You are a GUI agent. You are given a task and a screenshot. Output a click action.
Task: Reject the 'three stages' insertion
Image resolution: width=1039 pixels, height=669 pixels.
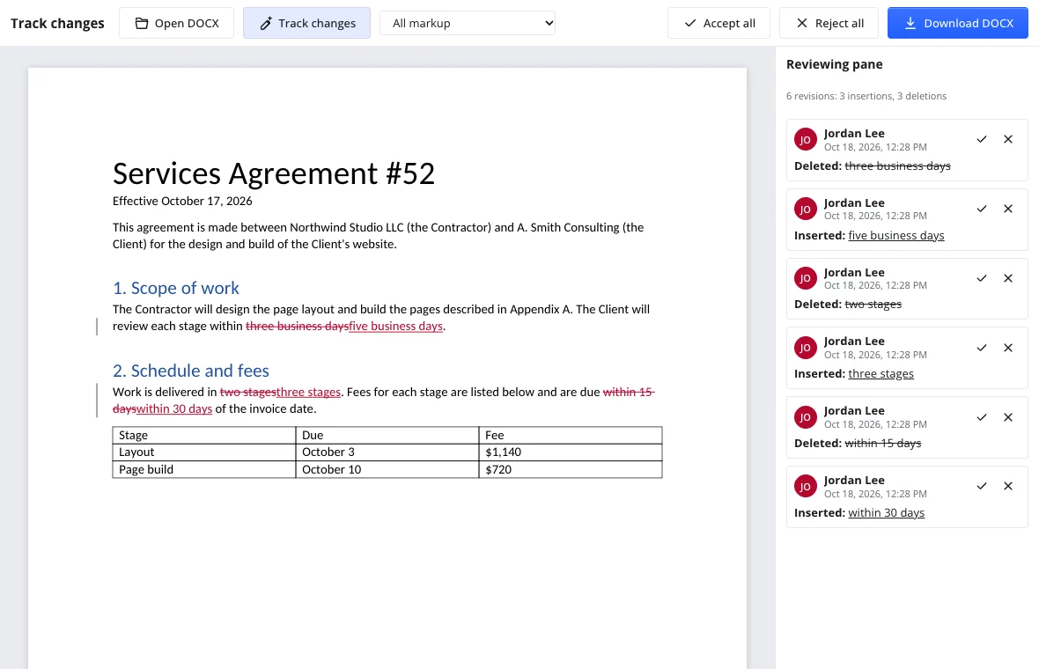pyautogui.click(x=1008, y=348)
